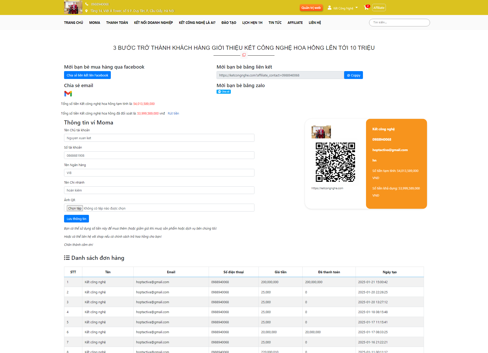Go to the LỊCH HẸN 1H menu page

252,23
